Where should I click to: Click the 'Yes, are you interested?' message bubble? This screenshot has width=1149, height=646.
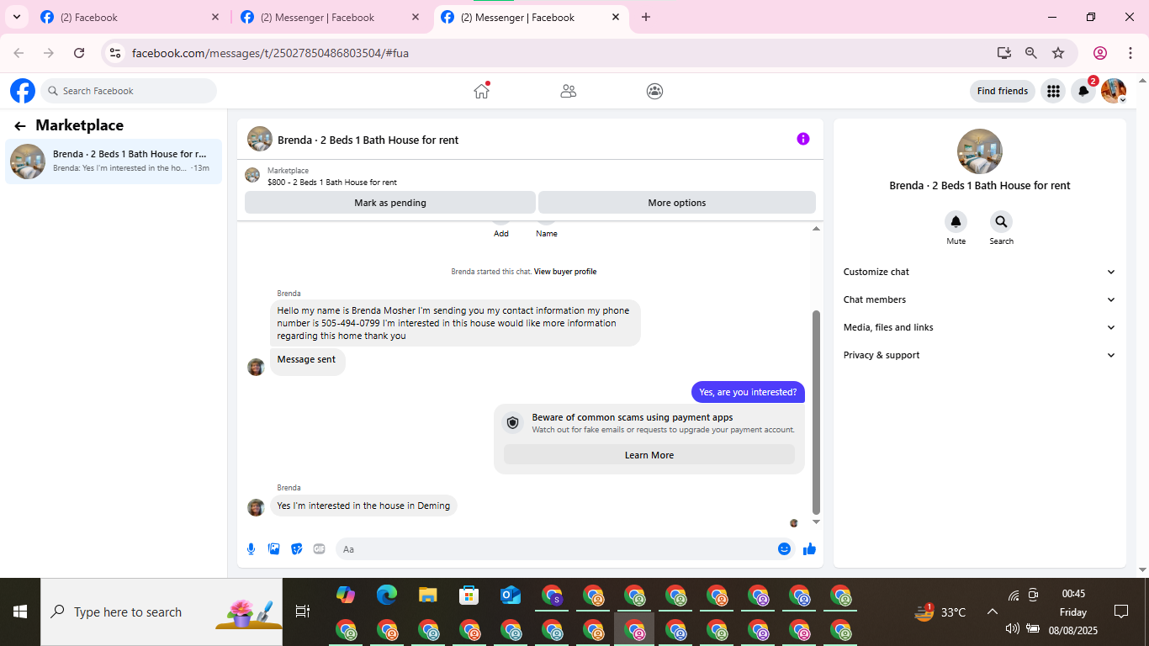pos(748,392)
